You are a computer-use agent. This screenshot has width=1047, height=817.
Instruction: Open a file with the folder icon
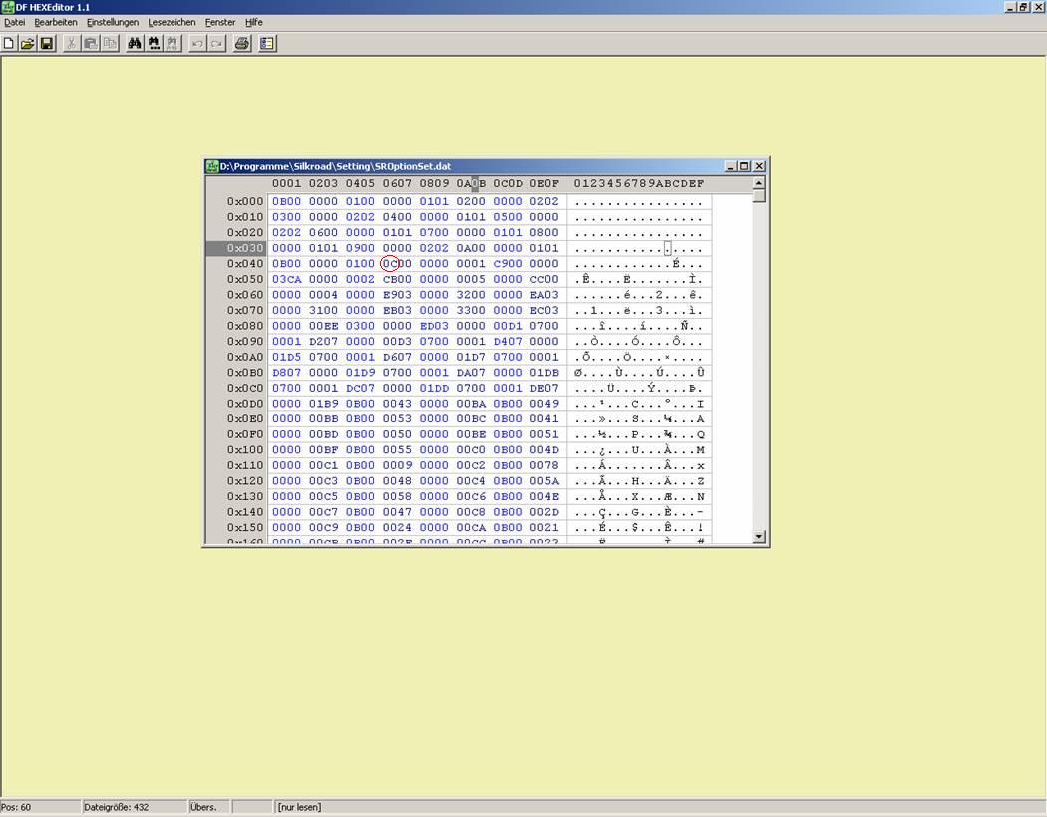[x=28, y=44]
